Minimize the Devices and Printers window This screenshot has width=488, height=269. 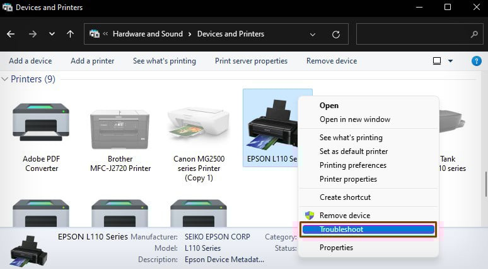tap(419, 7)
